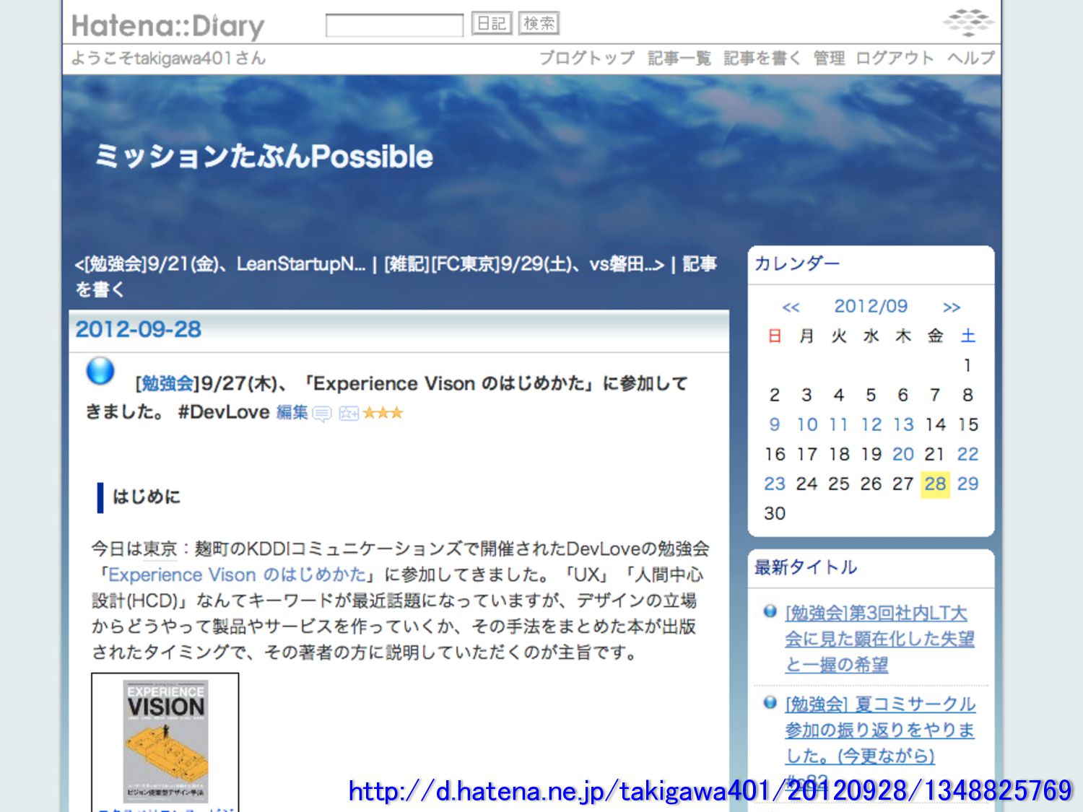Click the 東京 keyword link in the text
Image resolution: width=1083 pixels, height=812 pixels.
pyautogui.click(x=160, y=549)
